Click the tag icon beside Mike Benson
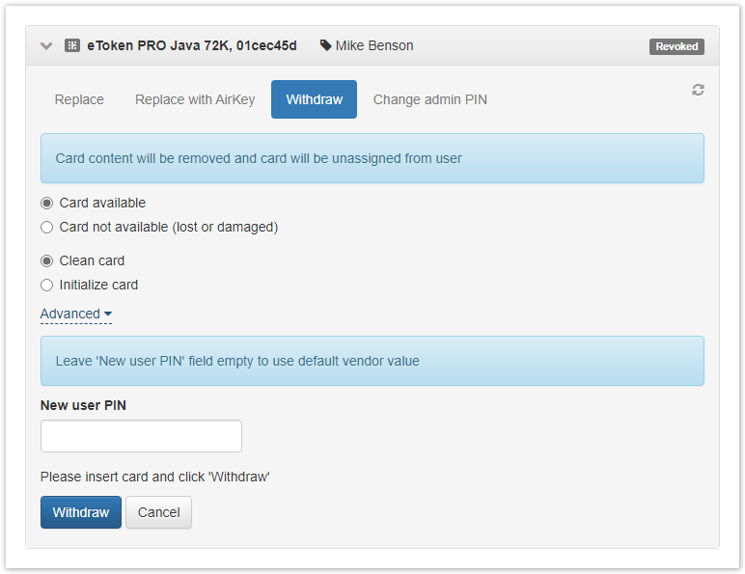The width and height of the screenshot is (745, 574). click(326, 45)
